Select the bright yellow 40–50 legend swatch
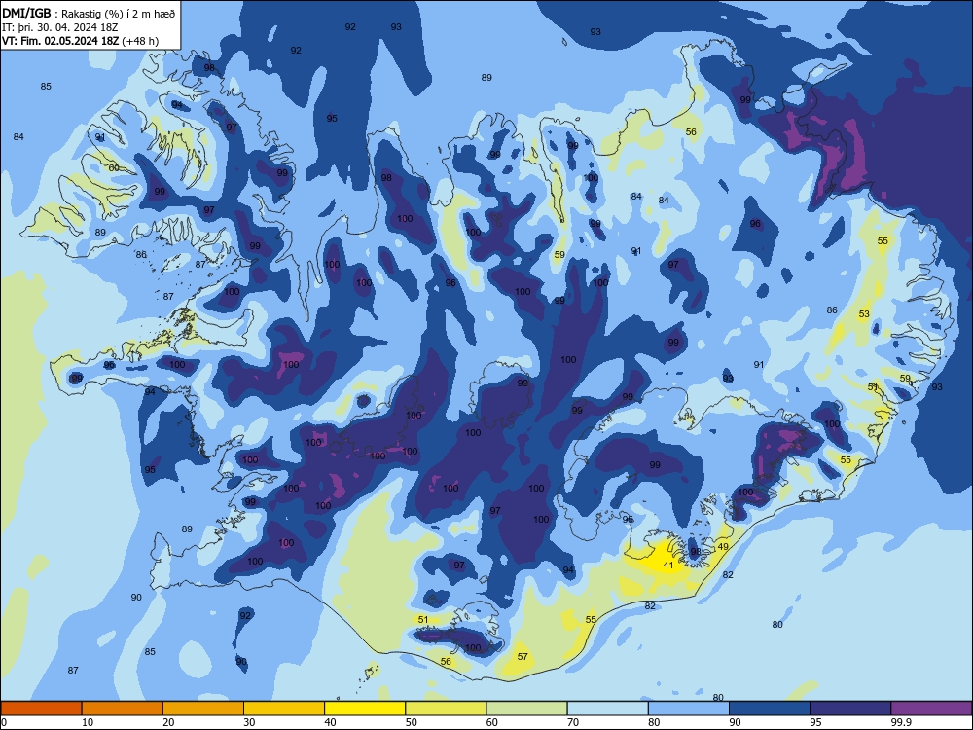This screenshot has height=730, width=973. tap(365, 709)
